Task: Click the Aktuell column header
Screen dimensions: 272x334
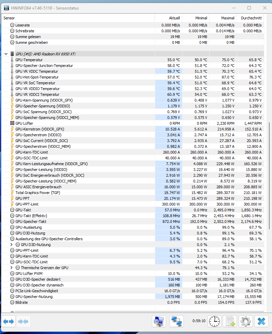Action: point(169,18)
